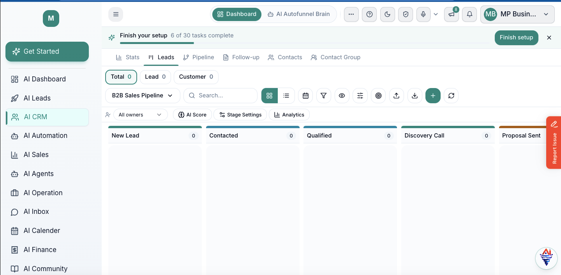Select the Lead 0 filter chip
The width and height of the screenshot is (561, 275).
point(155,77)
